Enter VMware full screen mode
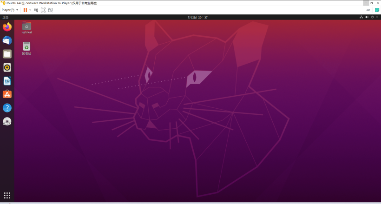Viewport: 381px width, 204px height. (x=43, y=10)
